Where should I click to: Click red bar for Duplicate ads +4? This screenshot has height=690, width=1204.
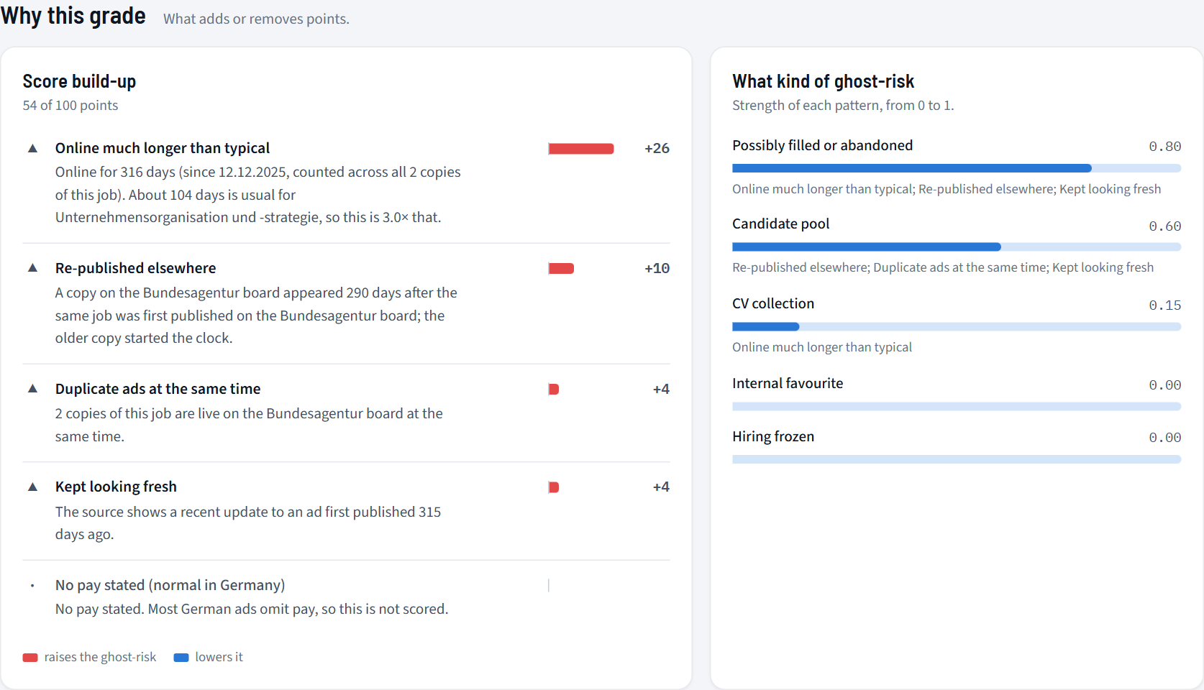tap(554, 390)
